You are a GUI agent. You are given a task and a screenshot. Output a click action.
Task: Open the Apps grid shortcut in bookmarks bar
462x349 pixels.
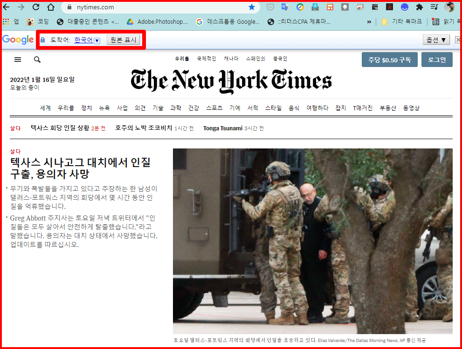click(x=6, y=22)
